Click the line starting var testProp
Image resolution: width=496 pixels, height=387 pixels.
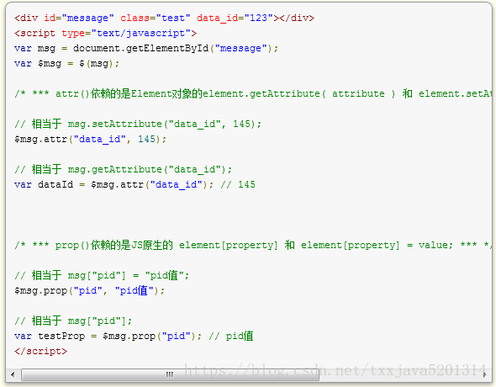click(134, 337)
